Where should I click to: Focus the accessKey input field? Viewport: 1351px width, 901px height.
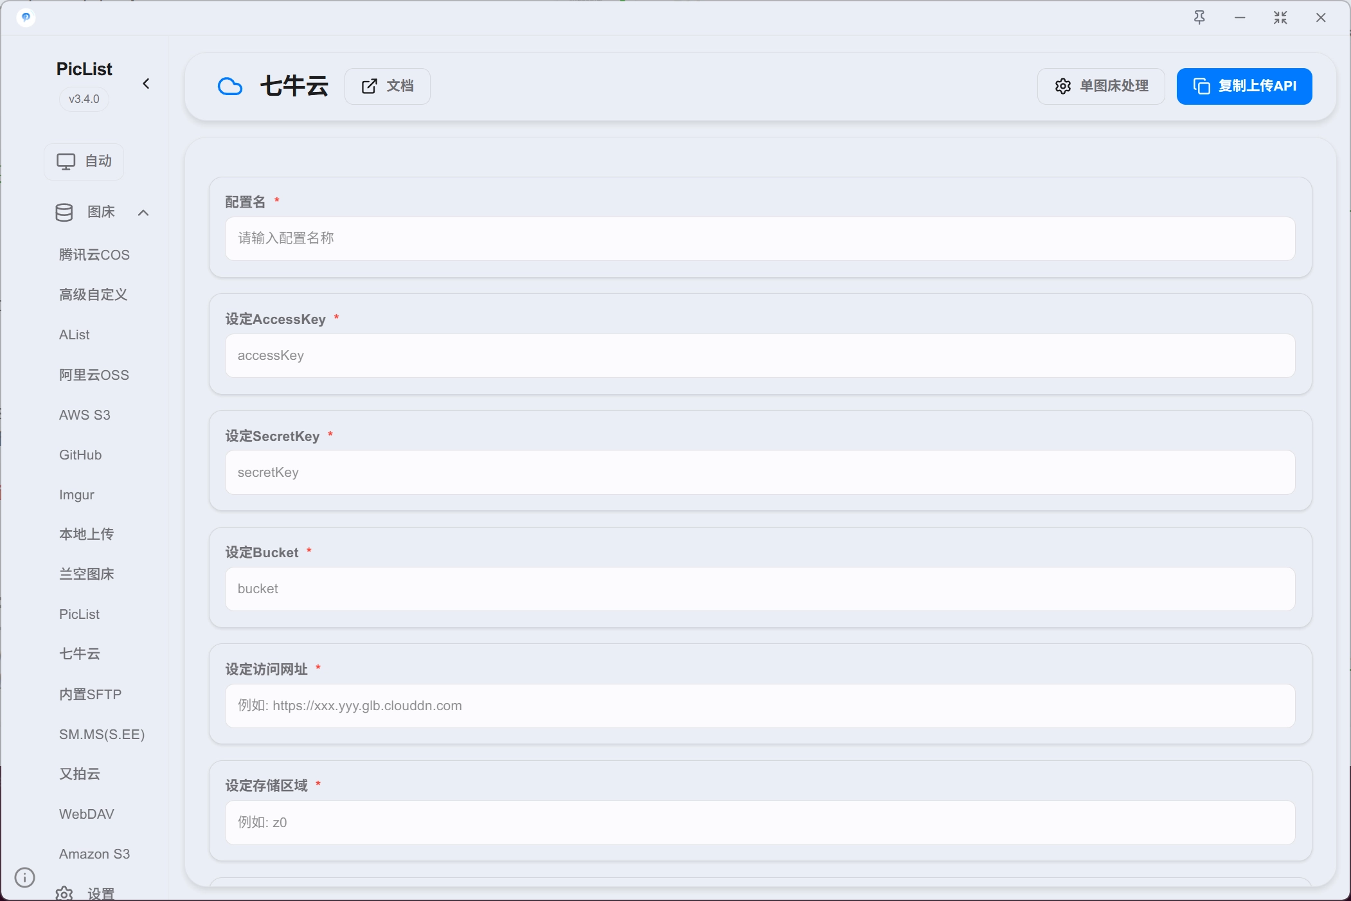(x=760, y=355)
